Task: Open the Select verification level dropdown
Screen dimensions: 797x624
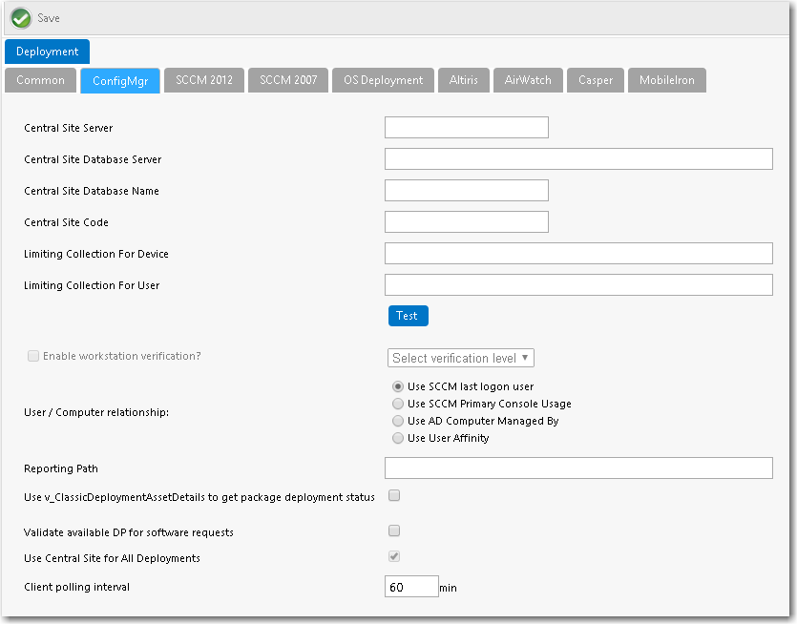Action: pyautogui.click(x=460, y=358)
